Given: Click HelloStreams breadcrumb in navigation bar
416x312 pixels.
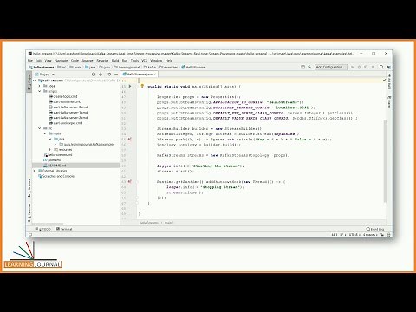Looking at the screenshot, I should coord(193,67).
